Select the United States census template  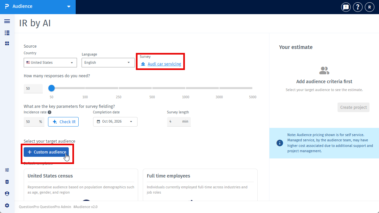81,185
